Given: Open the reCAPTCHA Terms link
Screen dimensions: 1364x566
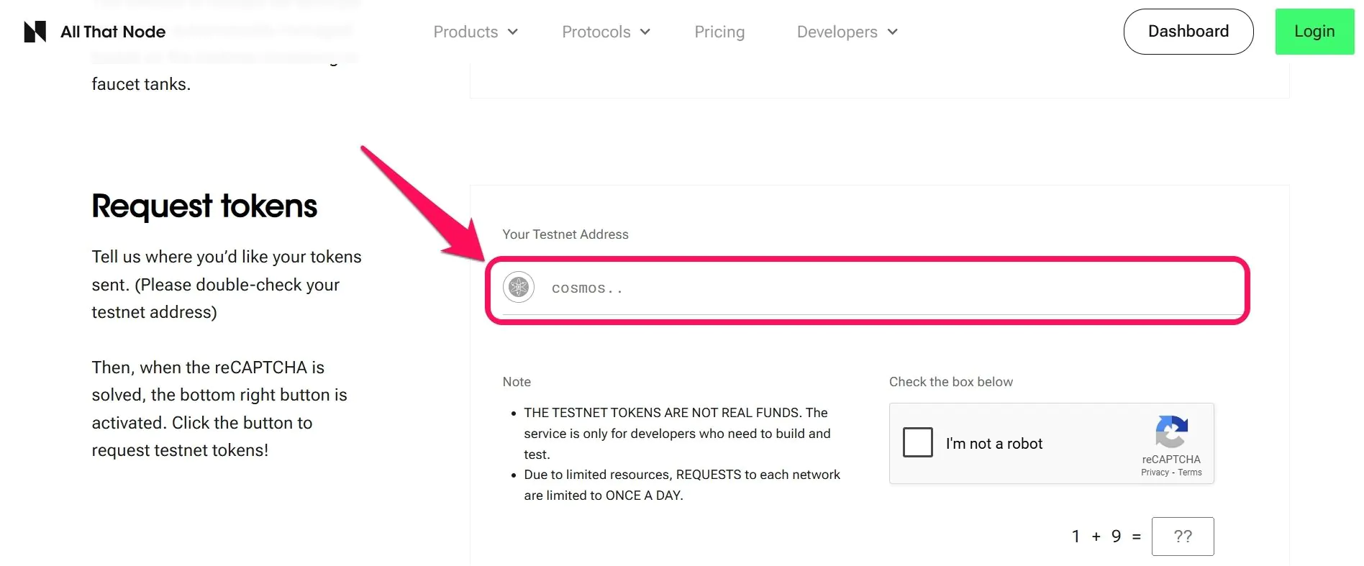Looking at the screenshot, I should 1190,473.
